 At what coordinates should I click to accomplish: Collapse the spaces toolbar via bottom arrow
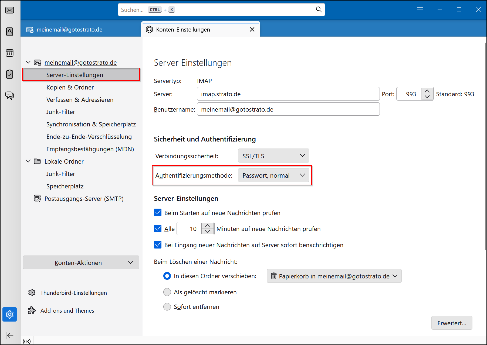point(9,336)
